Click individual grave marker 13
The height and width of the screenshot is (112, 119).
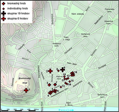click(61, 87)
